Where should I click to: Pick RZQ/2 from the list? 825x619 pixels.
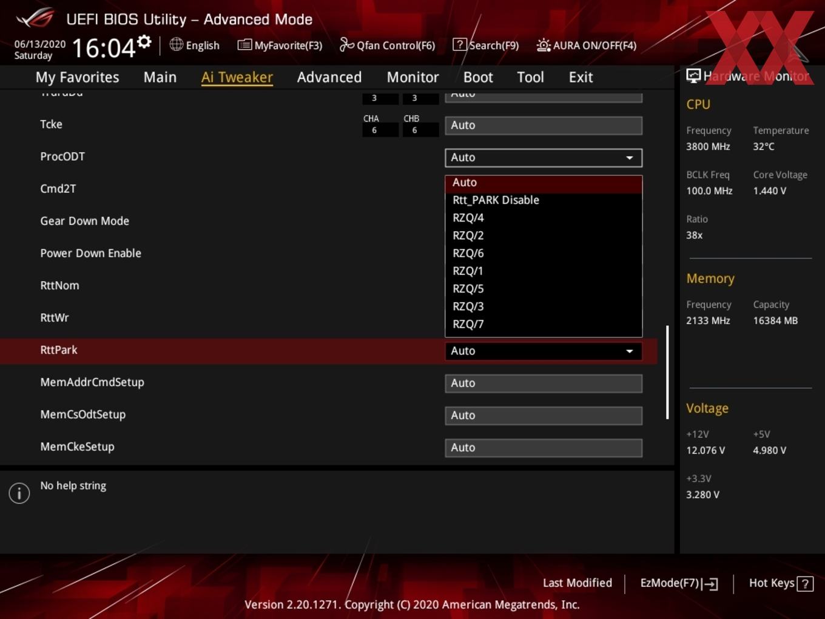pos(544,235)
